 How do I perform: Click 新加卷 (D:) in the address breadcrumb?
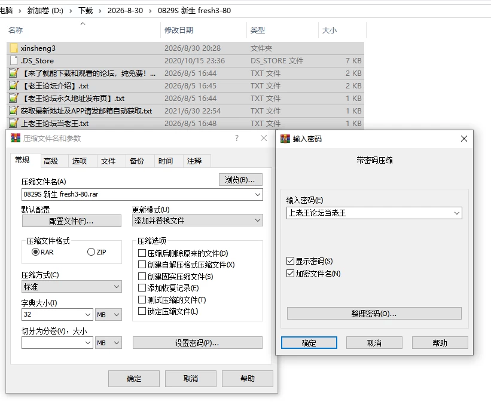pyautogui.click(x=45, y=11)
